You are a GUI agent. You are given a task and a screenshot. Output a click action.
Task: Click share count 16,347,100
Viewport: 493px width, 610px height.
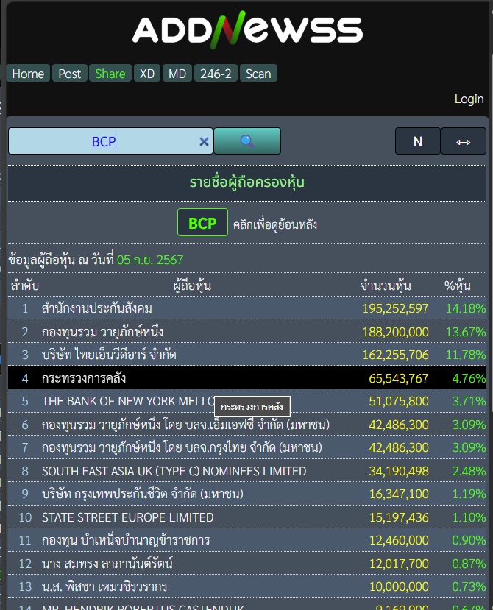pyautogui.click(x=398, y=494)
